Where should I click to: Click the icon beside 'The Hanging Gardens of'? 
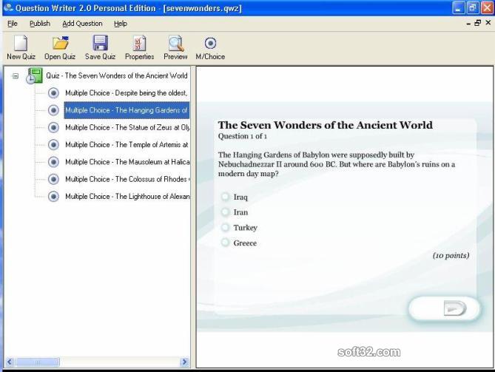coord(53,110)
